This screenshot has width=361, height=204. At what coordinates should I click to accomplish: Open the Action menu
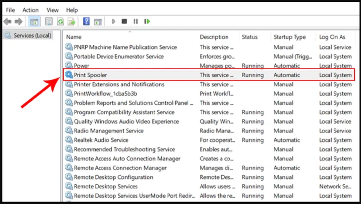click(30, 10)
